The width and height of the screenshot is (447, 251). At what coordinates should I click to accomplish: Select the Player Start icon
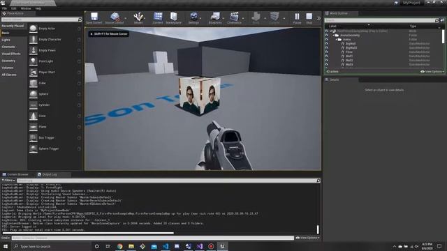pos(34,72)
